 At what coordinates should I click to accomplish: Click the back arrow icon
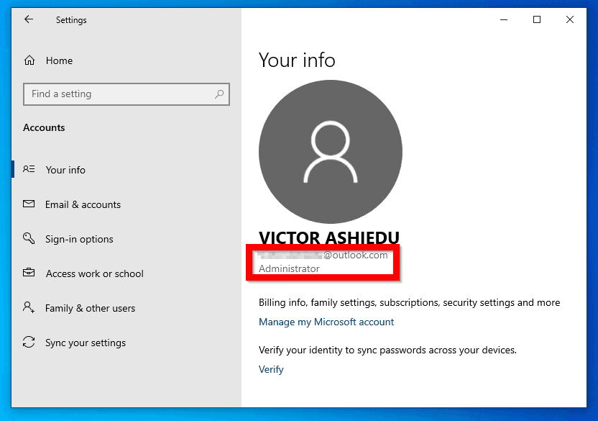click(x=27, y=19)
